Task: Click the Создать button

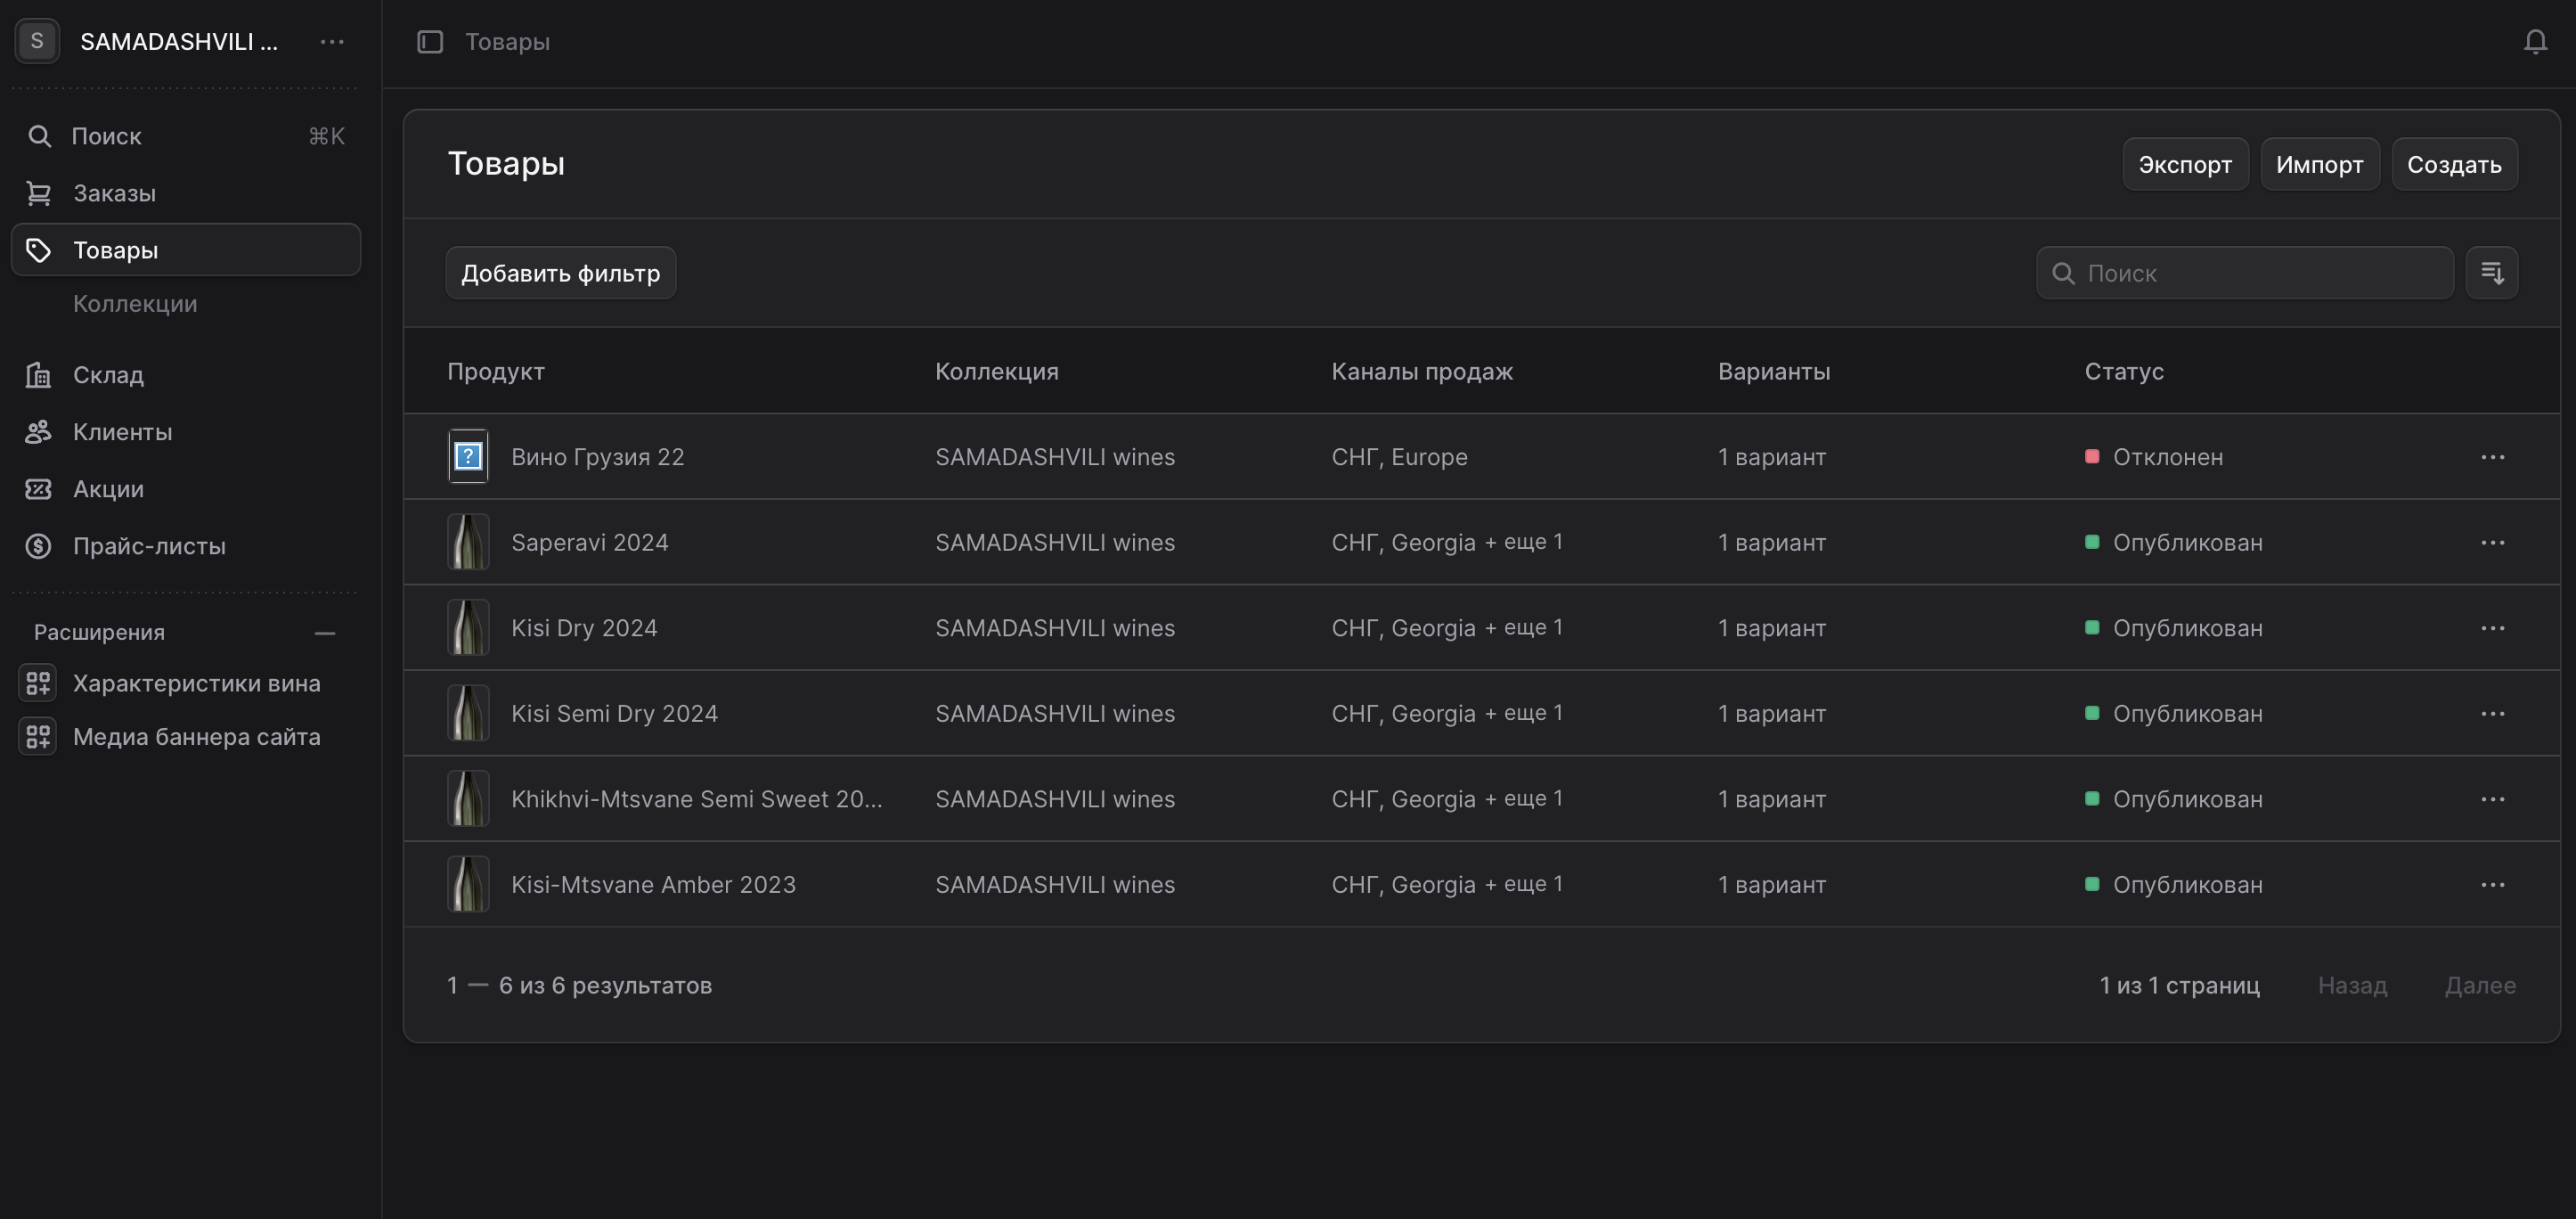Action: point(2454,164)
